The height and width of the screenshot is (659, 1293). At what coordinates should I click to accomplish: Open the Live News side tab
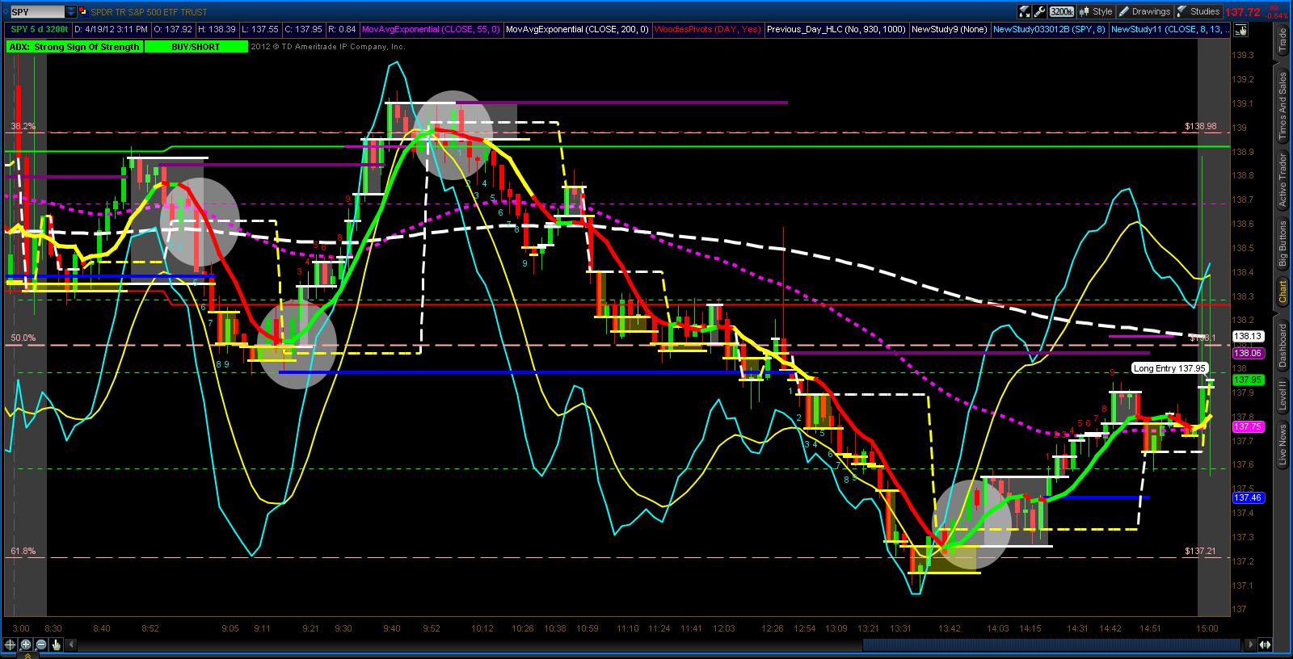1282,445
